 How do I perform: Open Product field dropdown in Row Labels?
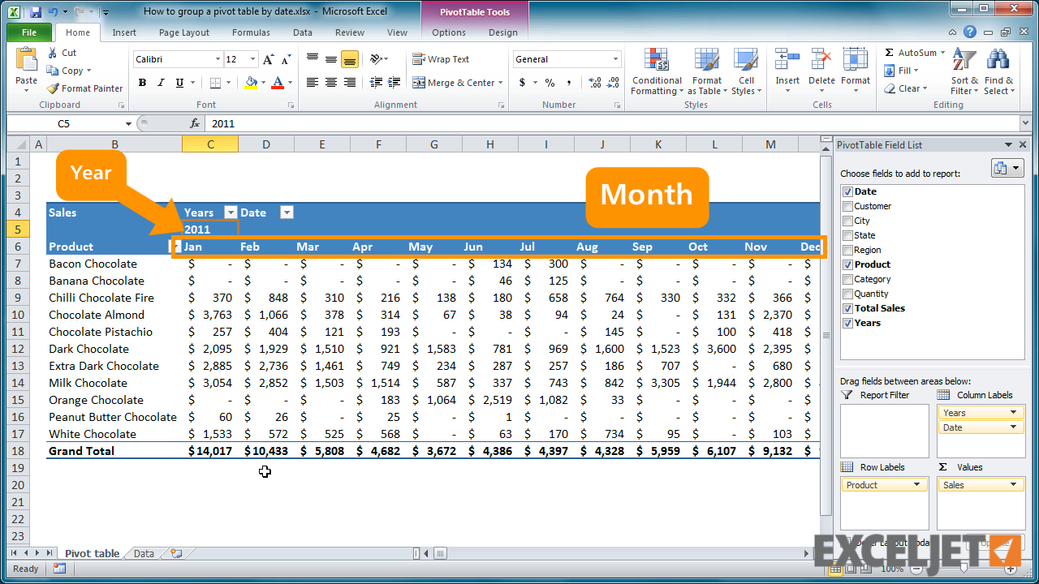coord(916,485)
